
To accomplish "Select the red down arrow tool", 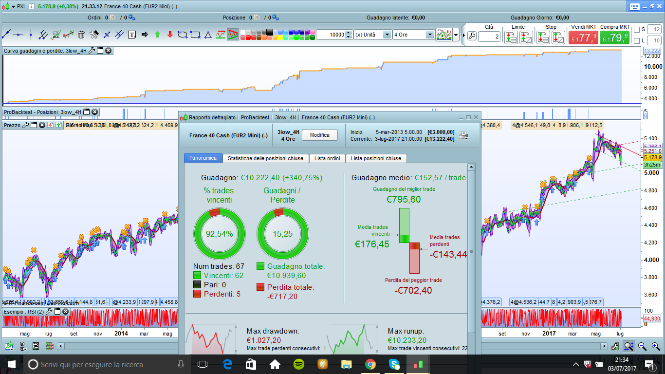I will [170, 35].
